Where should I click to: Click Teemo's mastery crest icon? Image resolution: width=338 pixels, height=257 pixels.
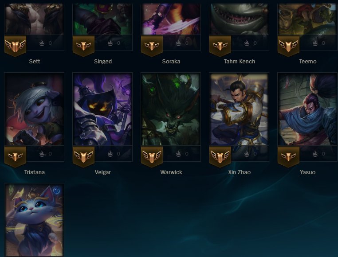[x=288, y=46]
